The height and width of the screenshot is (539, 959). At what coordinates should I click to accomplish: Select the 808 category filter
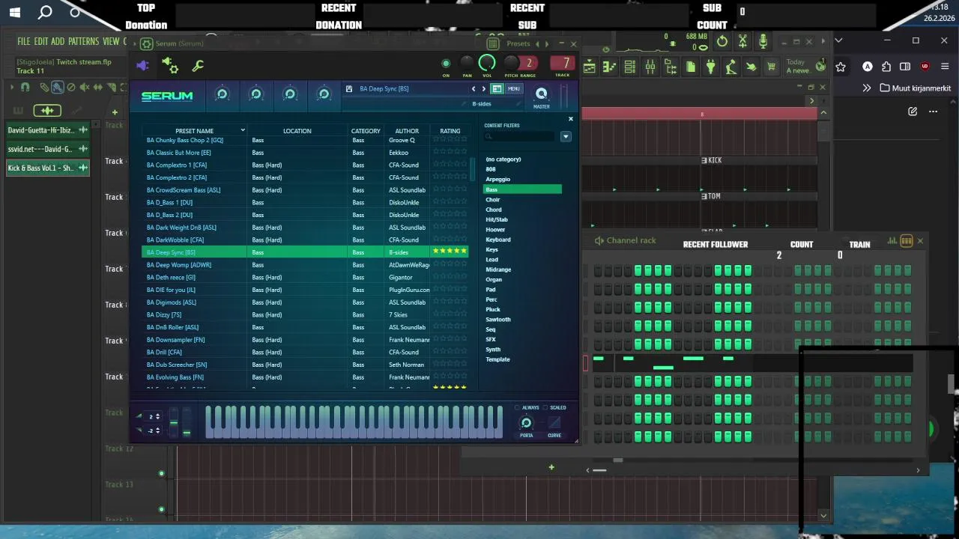pyautogui.click(x=491, y=169)
